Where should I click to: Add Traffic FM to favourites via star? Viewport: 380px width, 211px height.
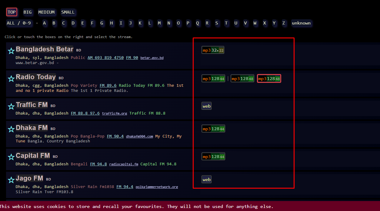[x=11, y=107]
